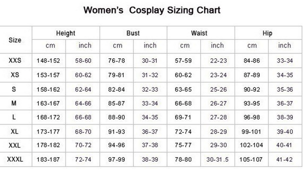Click the Bust column header
This screenshot has width=307, height=170.
[133, 33]
